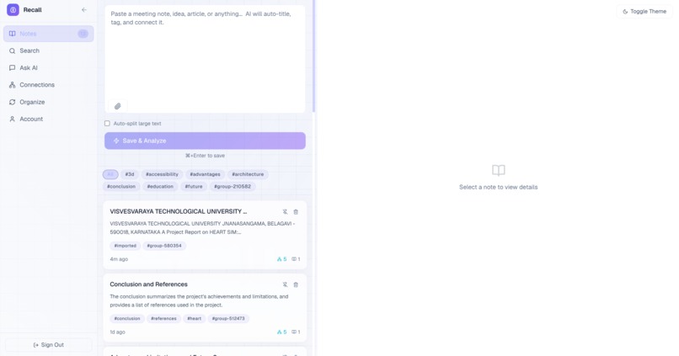Open the Search page
Image resolution: width=679 pixels, height=356 pixels.
coord(49,50)
